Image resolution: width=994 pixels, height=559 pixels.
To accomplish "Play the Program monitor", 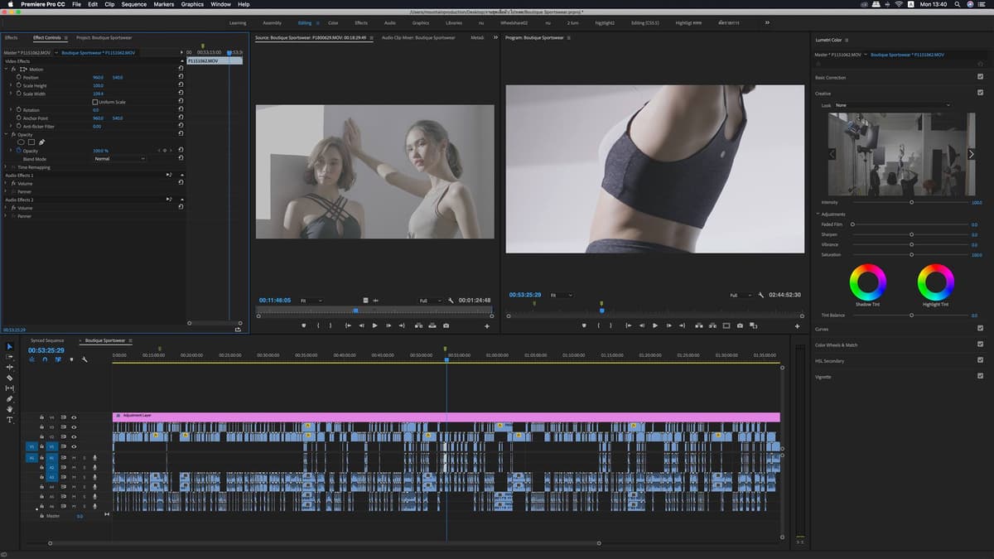I will coord(655,325).
